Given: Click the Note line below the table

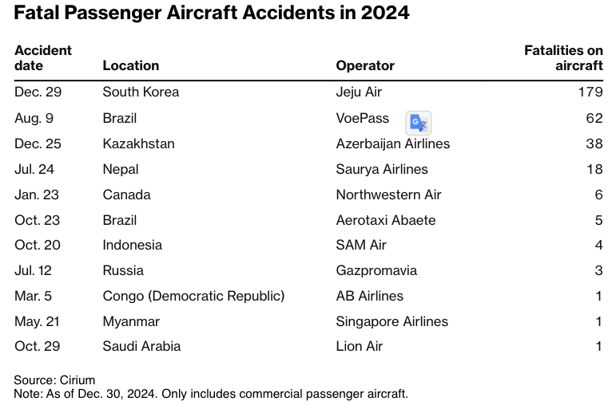Looking at the screenshot, I should 211,394.
